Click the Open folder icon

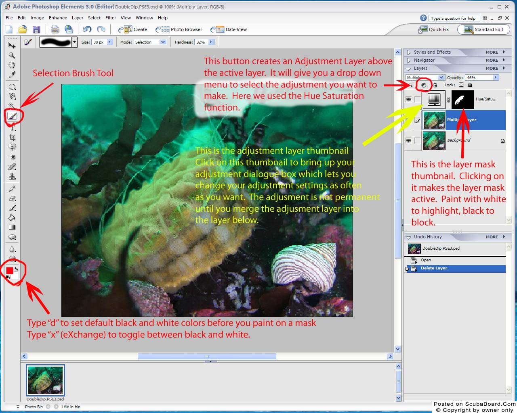click(x=23, y=29)
